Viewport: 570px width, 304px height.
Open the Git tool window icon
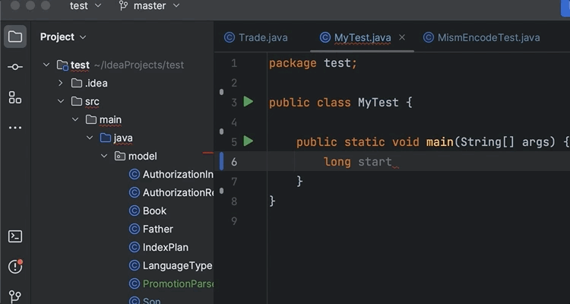coord(15,296)
